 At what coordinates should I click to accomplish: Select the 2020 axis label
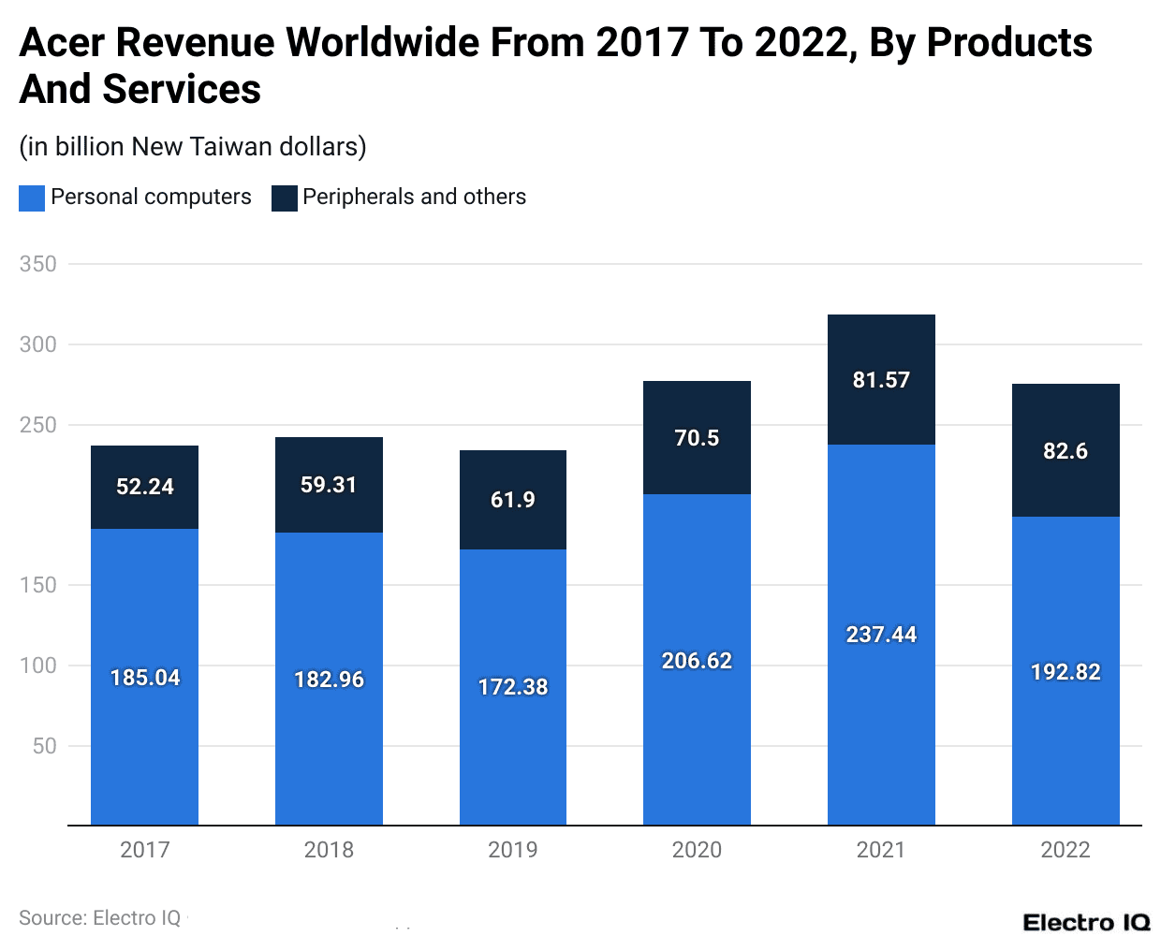coord(697,850)
